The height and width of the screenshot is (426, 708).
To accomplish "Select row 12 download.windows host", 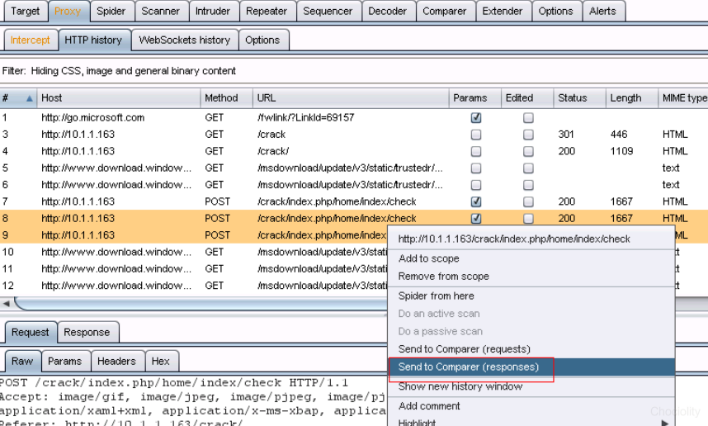I will coord(116,286).
